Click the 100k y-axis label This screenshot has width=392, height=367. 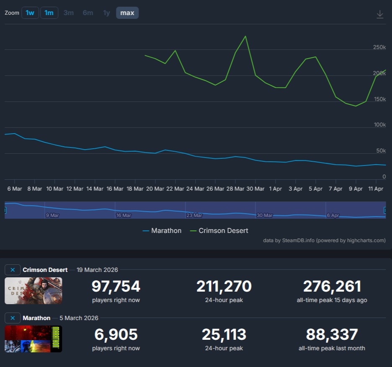coord(380,124)
